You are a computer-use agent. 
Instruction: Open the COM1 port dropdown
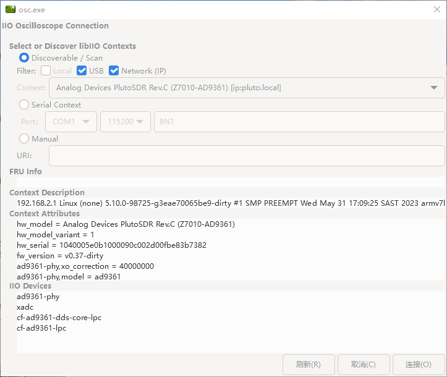71,122
